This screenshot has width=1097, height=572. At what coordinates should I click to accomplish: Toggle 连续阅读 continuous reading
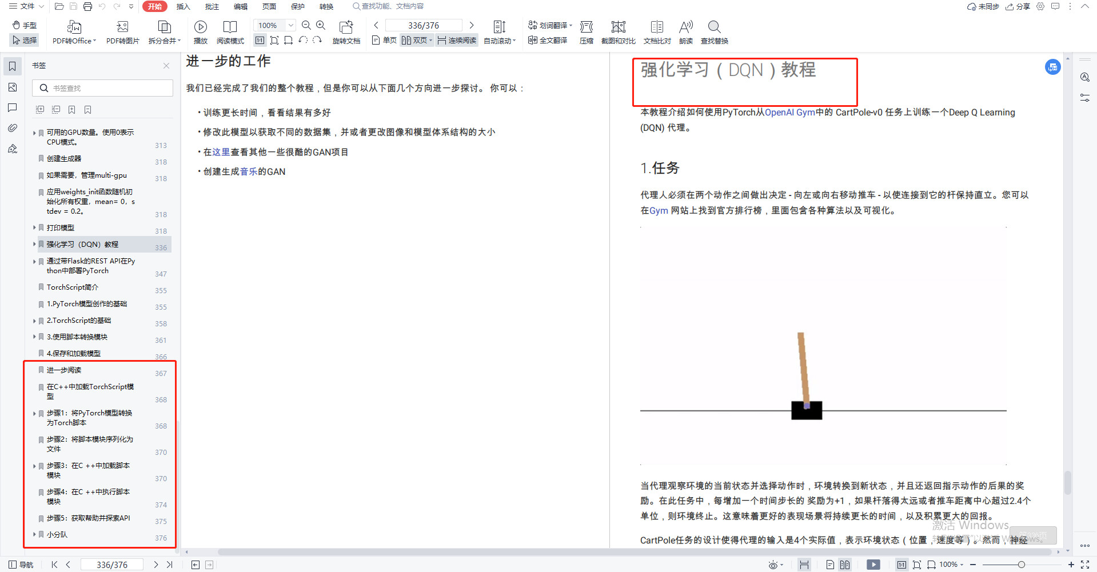coord(457,40)
